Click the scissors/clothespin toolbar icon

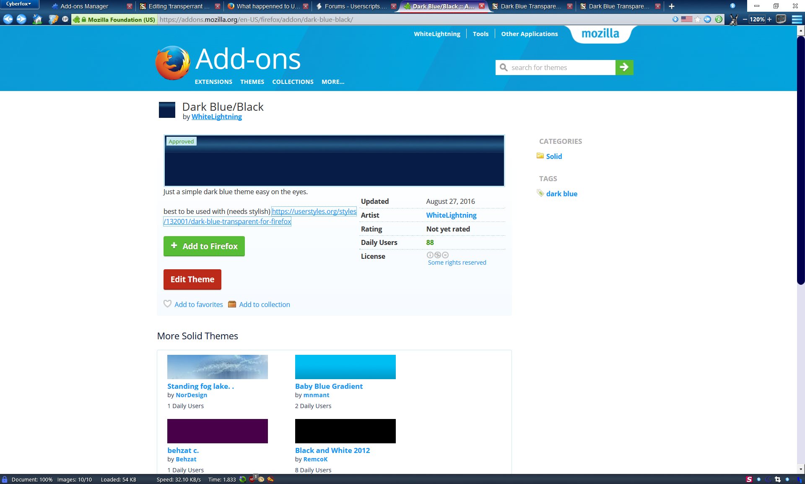(734, 19)
